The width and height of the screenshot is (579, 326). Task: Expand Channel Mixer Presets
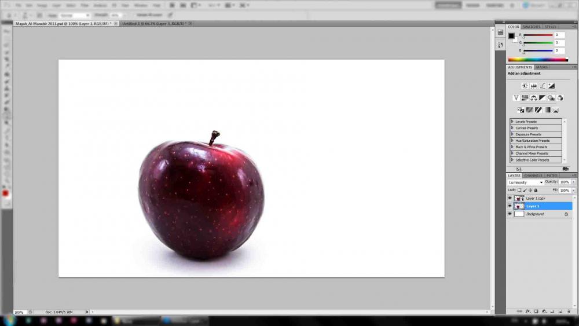click(x=512, y=153)
